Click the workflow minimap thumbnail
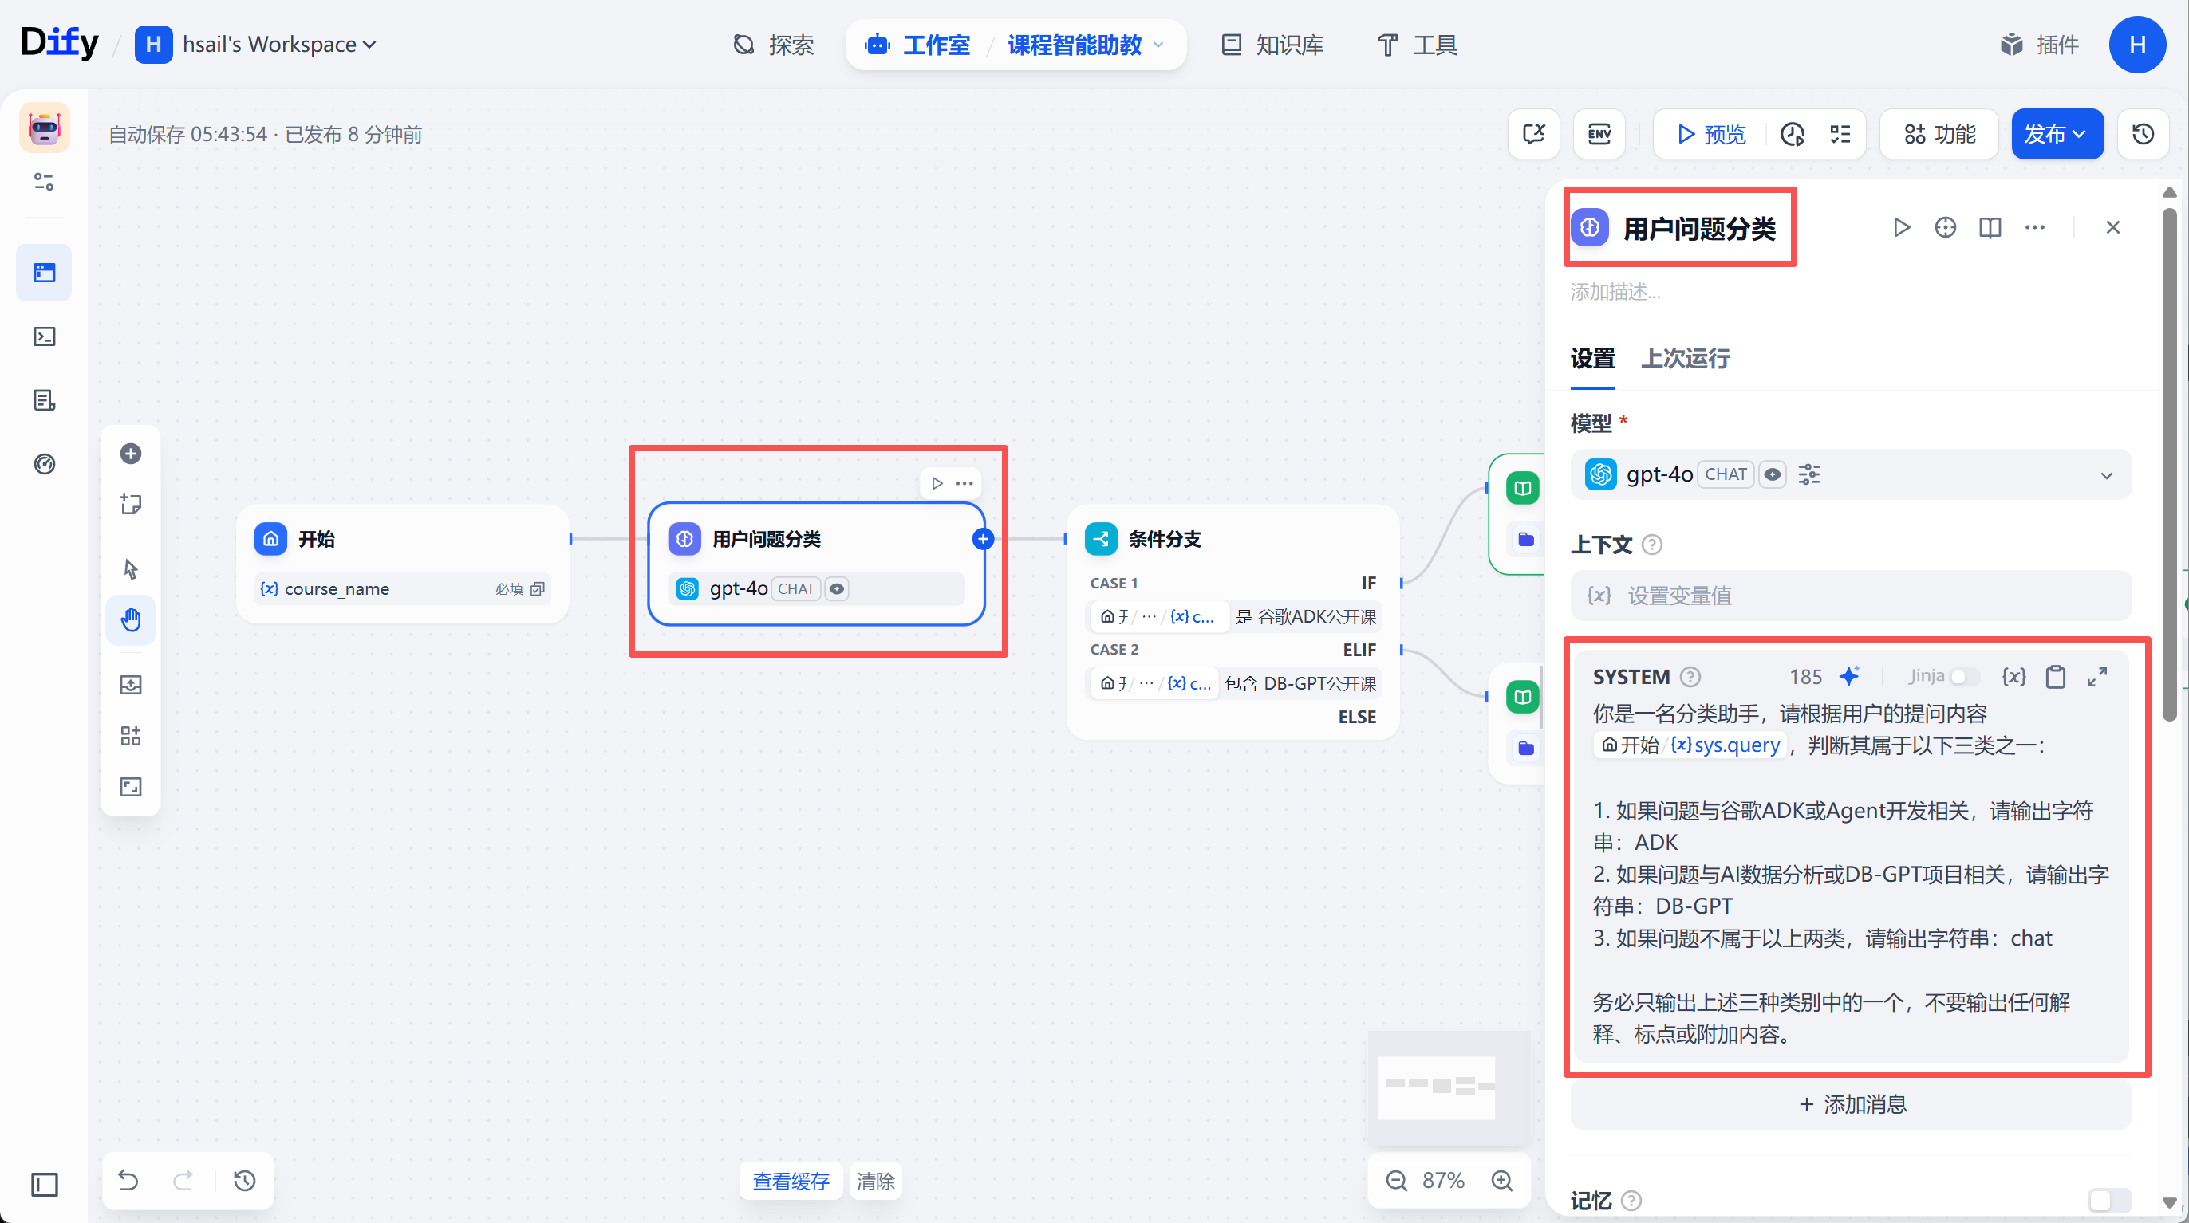This screenshot has width=2189, height=1223. tap(1448, 1087)
